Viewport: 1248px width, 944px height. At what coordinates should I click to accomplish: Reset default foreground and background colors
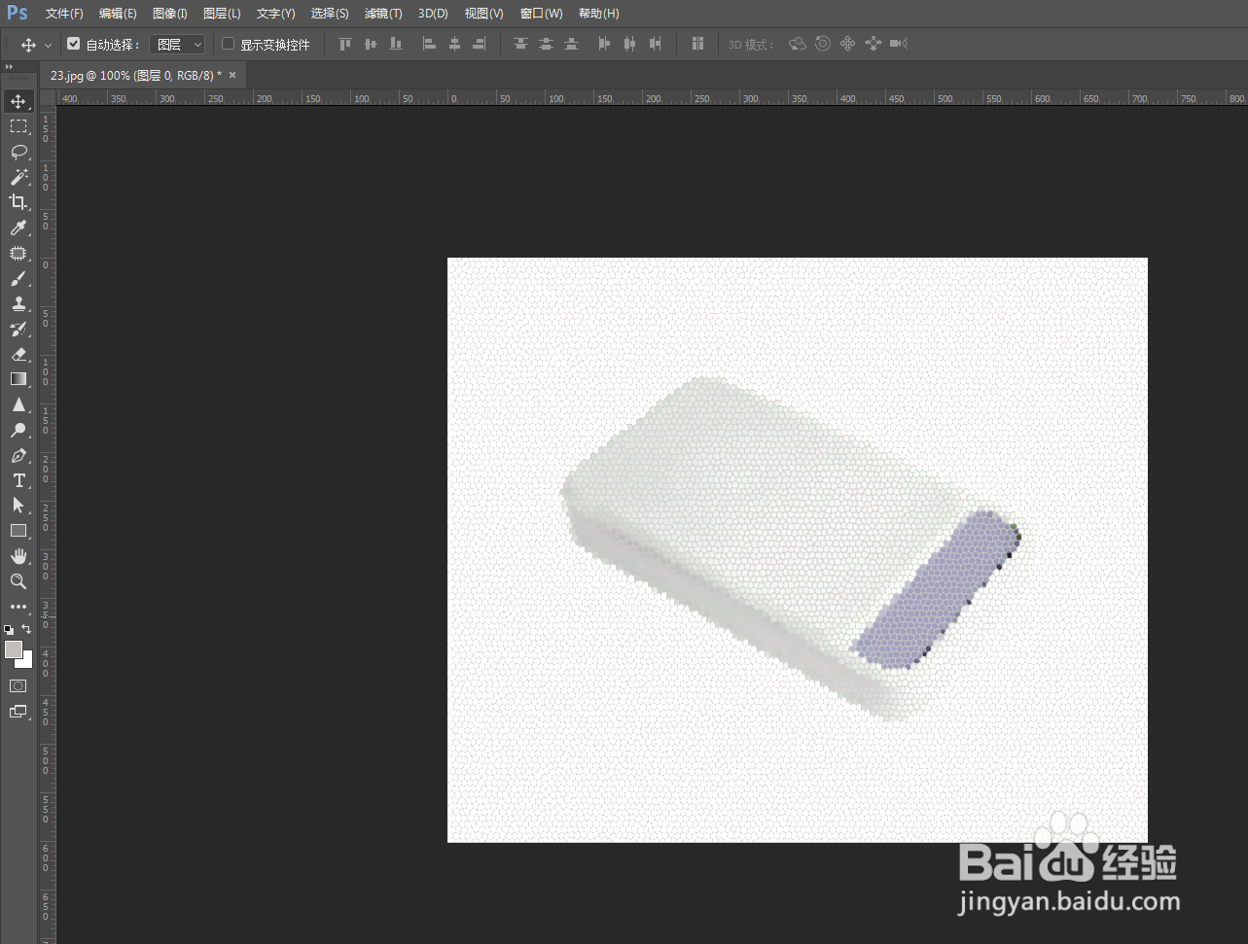click(x=9, y=630)
